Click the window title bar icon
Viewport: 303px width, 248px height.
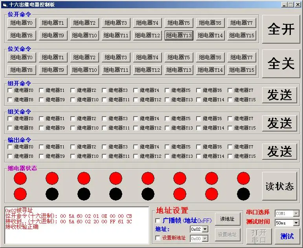click(x=5, y=5)
